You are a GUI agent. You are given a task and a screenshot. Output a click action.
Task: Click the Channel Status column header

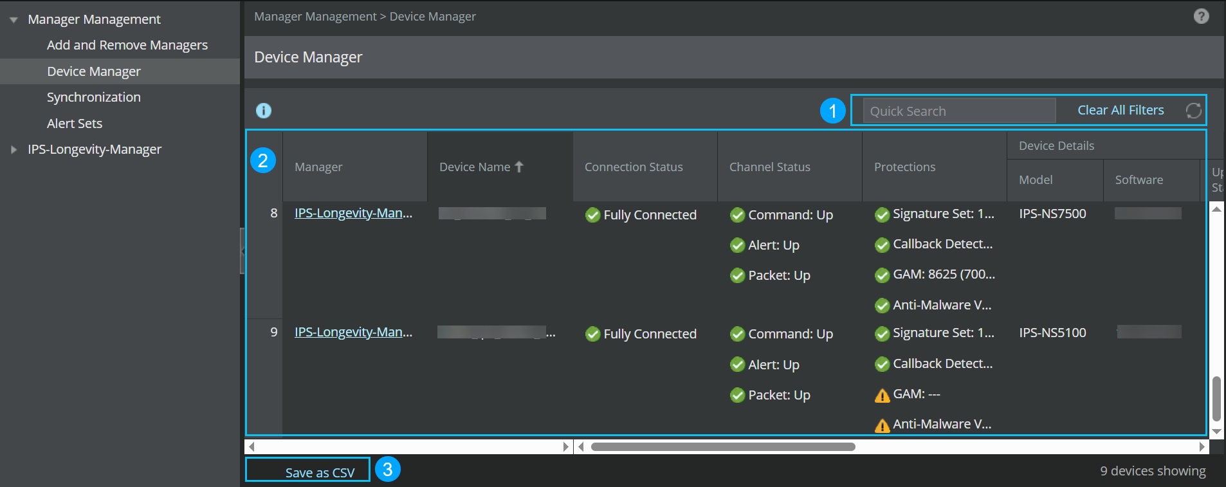click(x=790, y=167)
